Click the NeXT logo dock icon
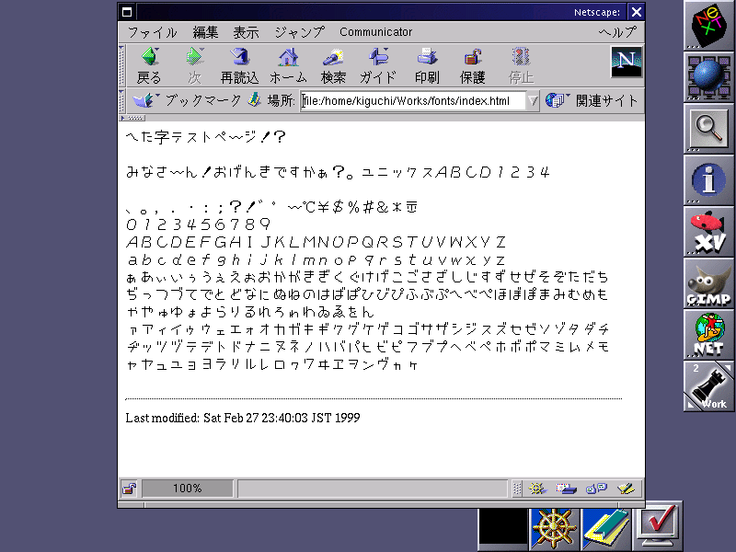 pyautogui.click(x=708, y=25)
